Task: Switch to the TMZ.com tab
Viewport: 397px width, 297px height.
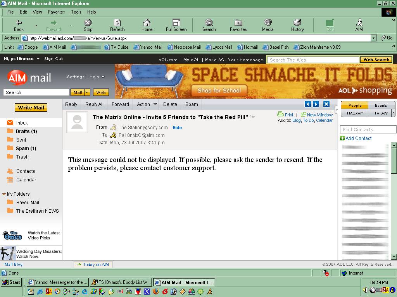Action: click(x=355, y=113)
